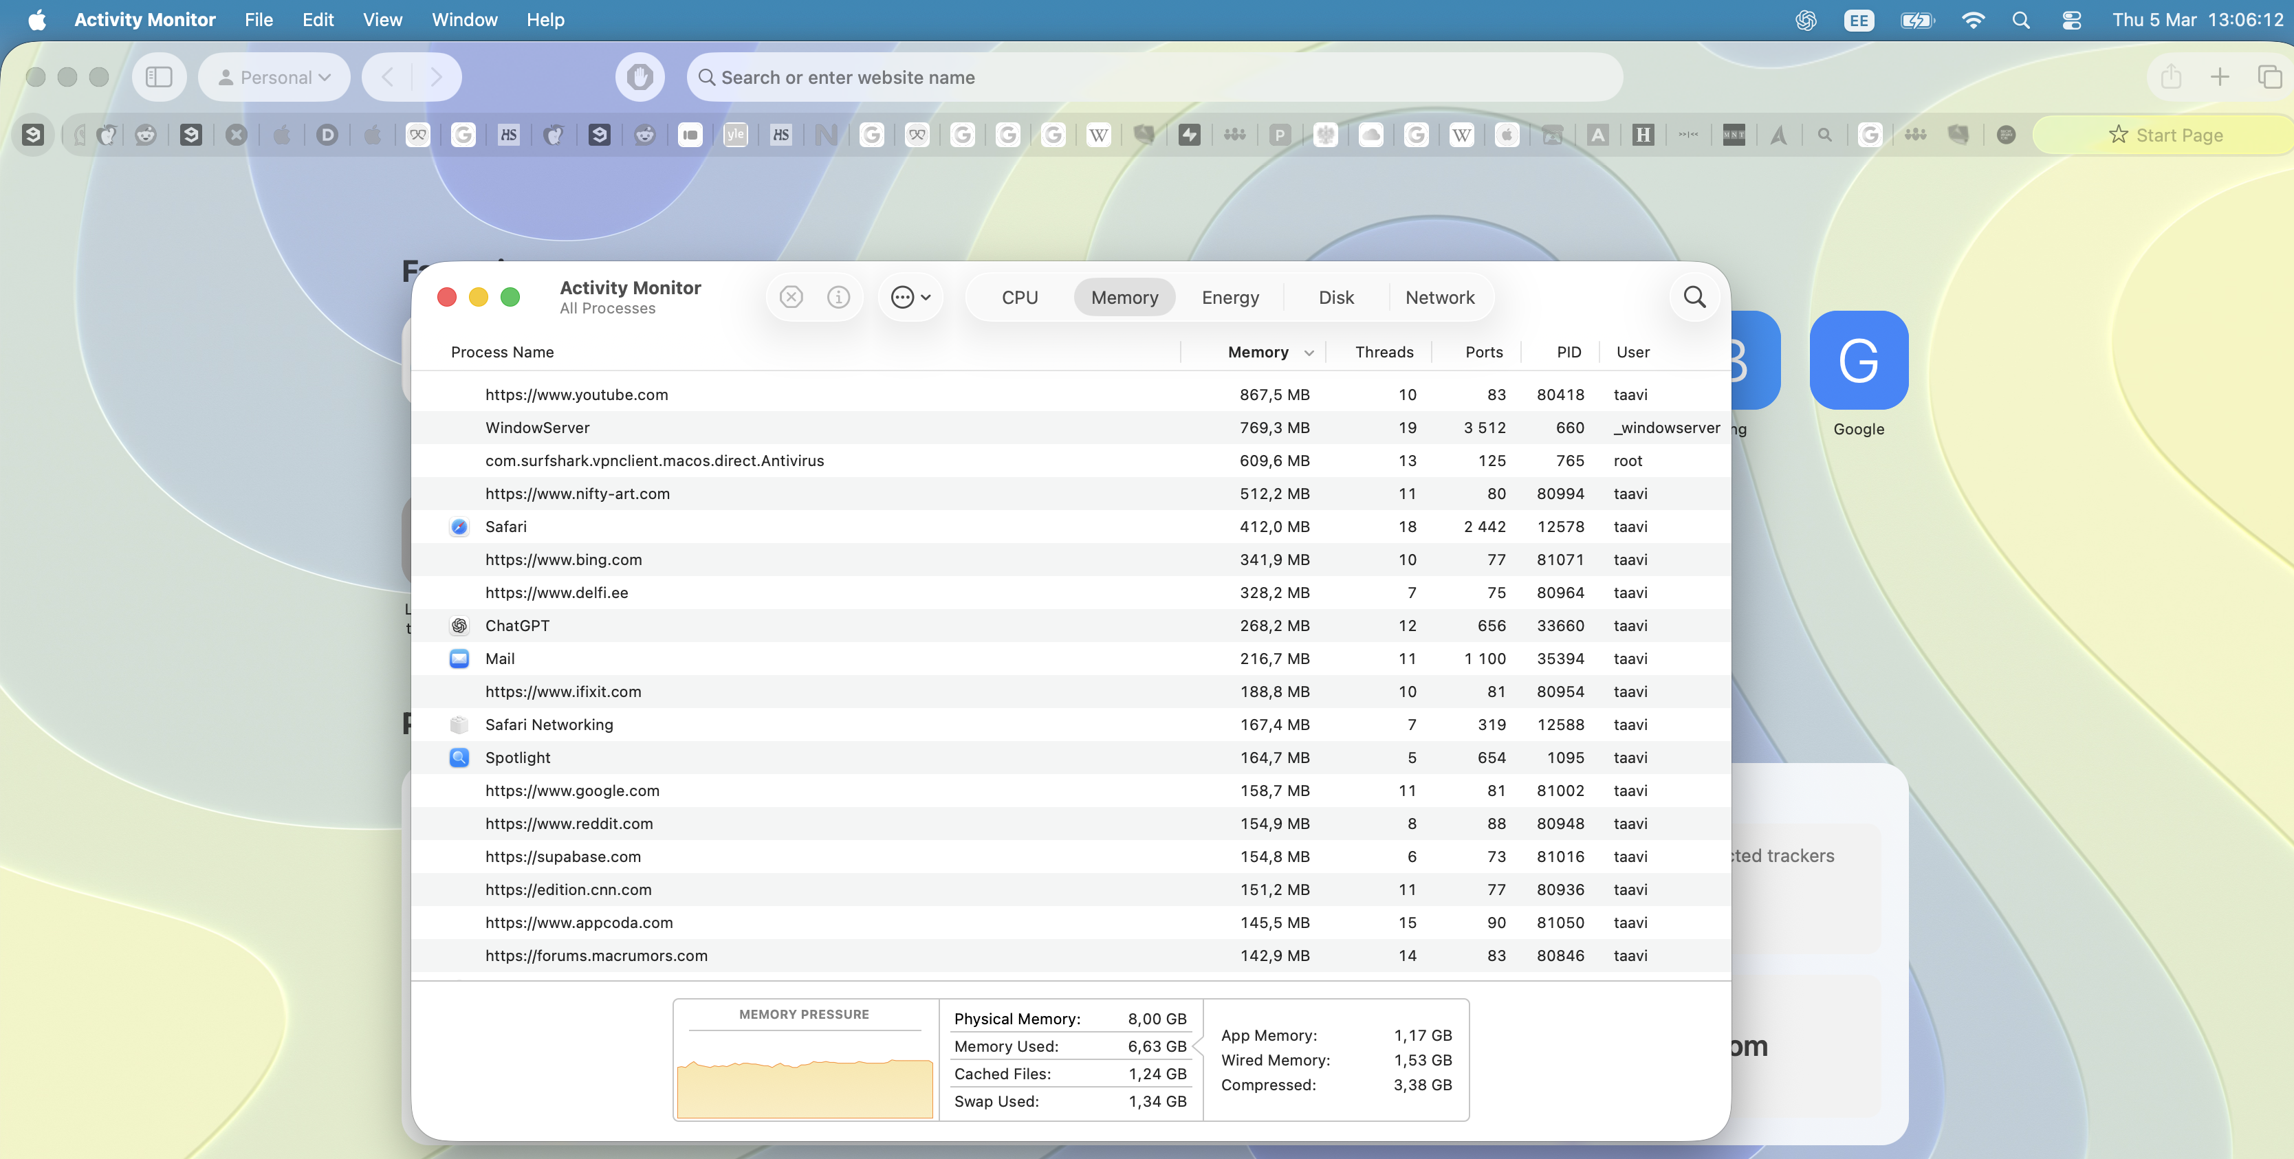
Task: Select the Spotlight process by its magnifier icon
Action: click(459, 758)
